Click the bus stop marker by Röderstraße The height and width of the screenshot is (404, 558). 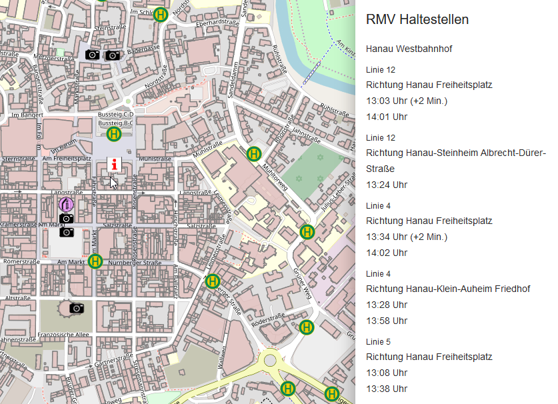[307, 327]
